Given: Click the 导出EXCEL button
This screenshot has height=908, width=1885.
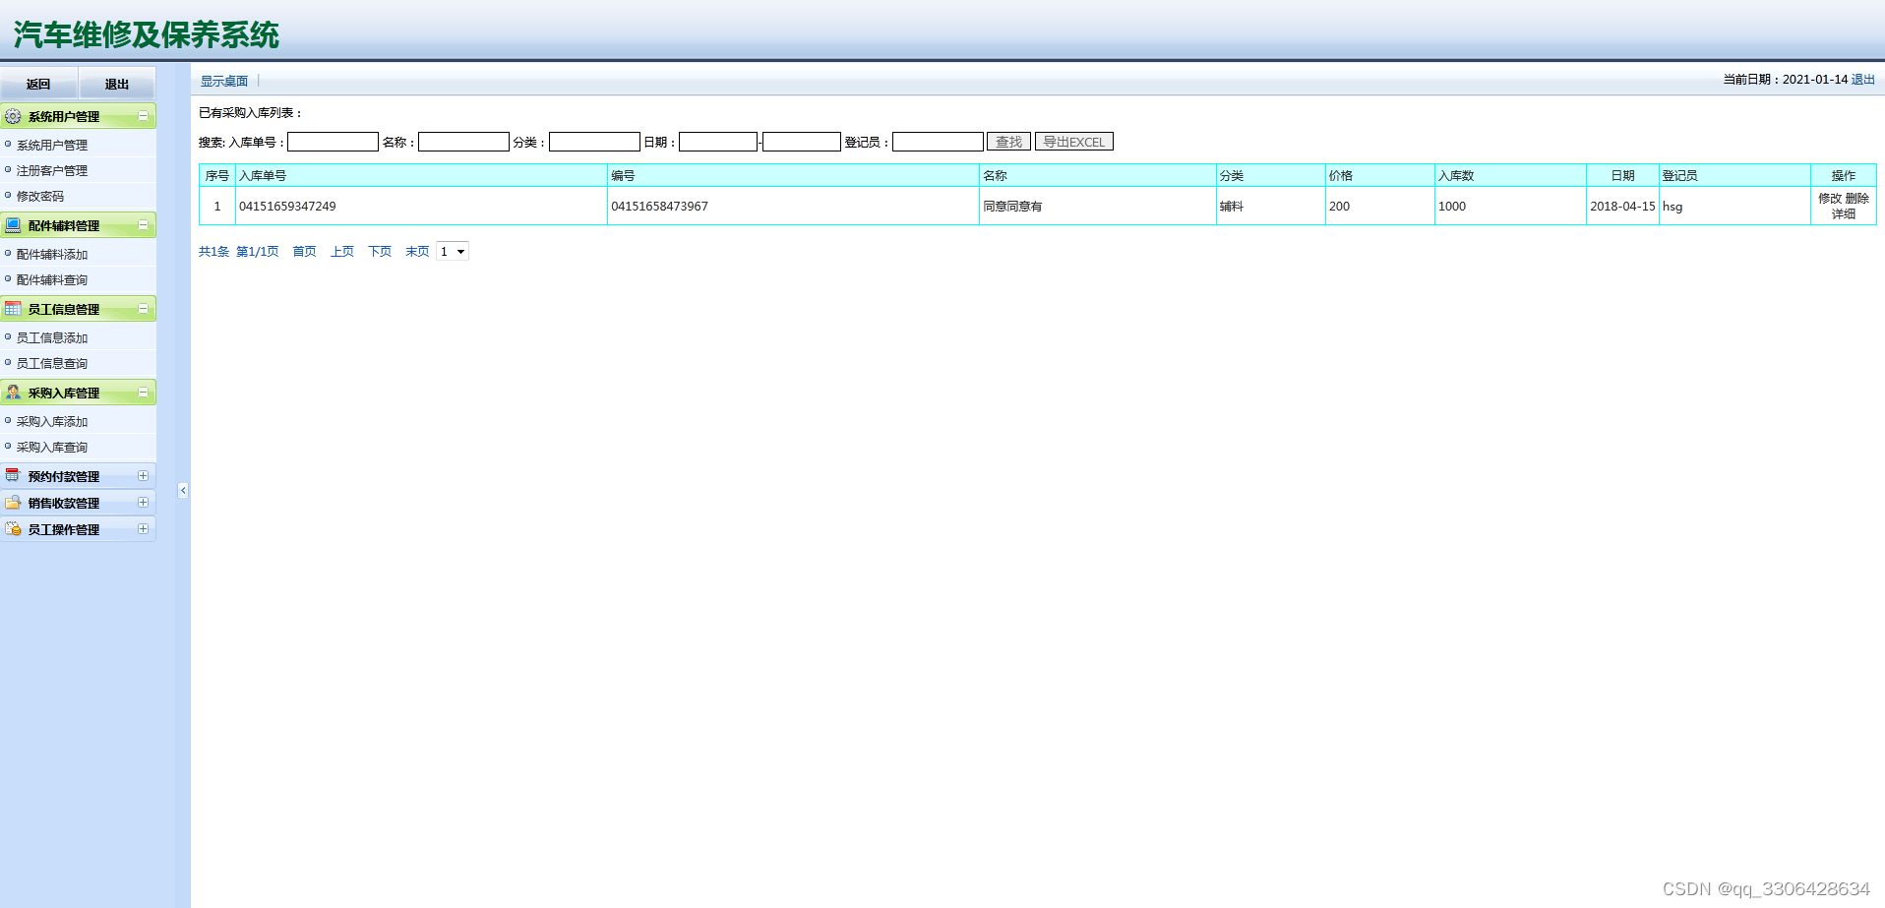Looking at the screenshot, I should coord(1074,142).
